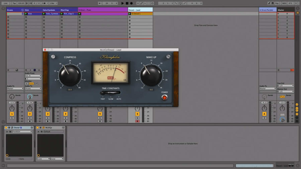Launch master scene 1
The width and height of the screenshot is (301, 169).
click(278, 14)
